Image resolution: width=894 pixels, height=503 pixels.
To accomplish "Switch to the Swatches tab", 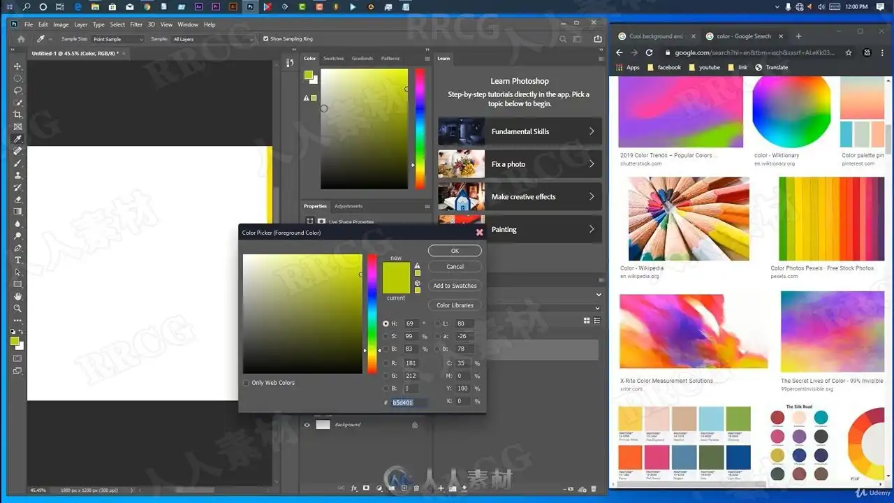I will pyautogui.click(x=333, y=59).
